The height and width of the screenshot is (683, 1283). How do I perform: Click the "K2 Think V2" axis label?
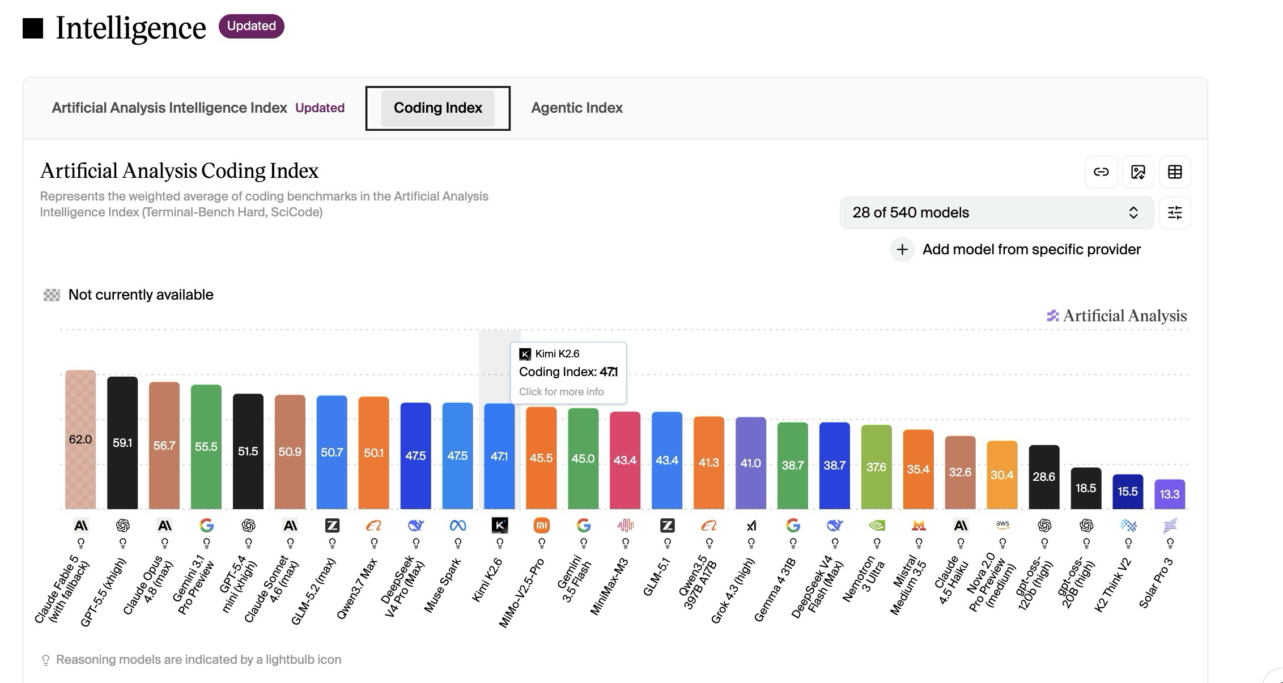(1112, 585)
